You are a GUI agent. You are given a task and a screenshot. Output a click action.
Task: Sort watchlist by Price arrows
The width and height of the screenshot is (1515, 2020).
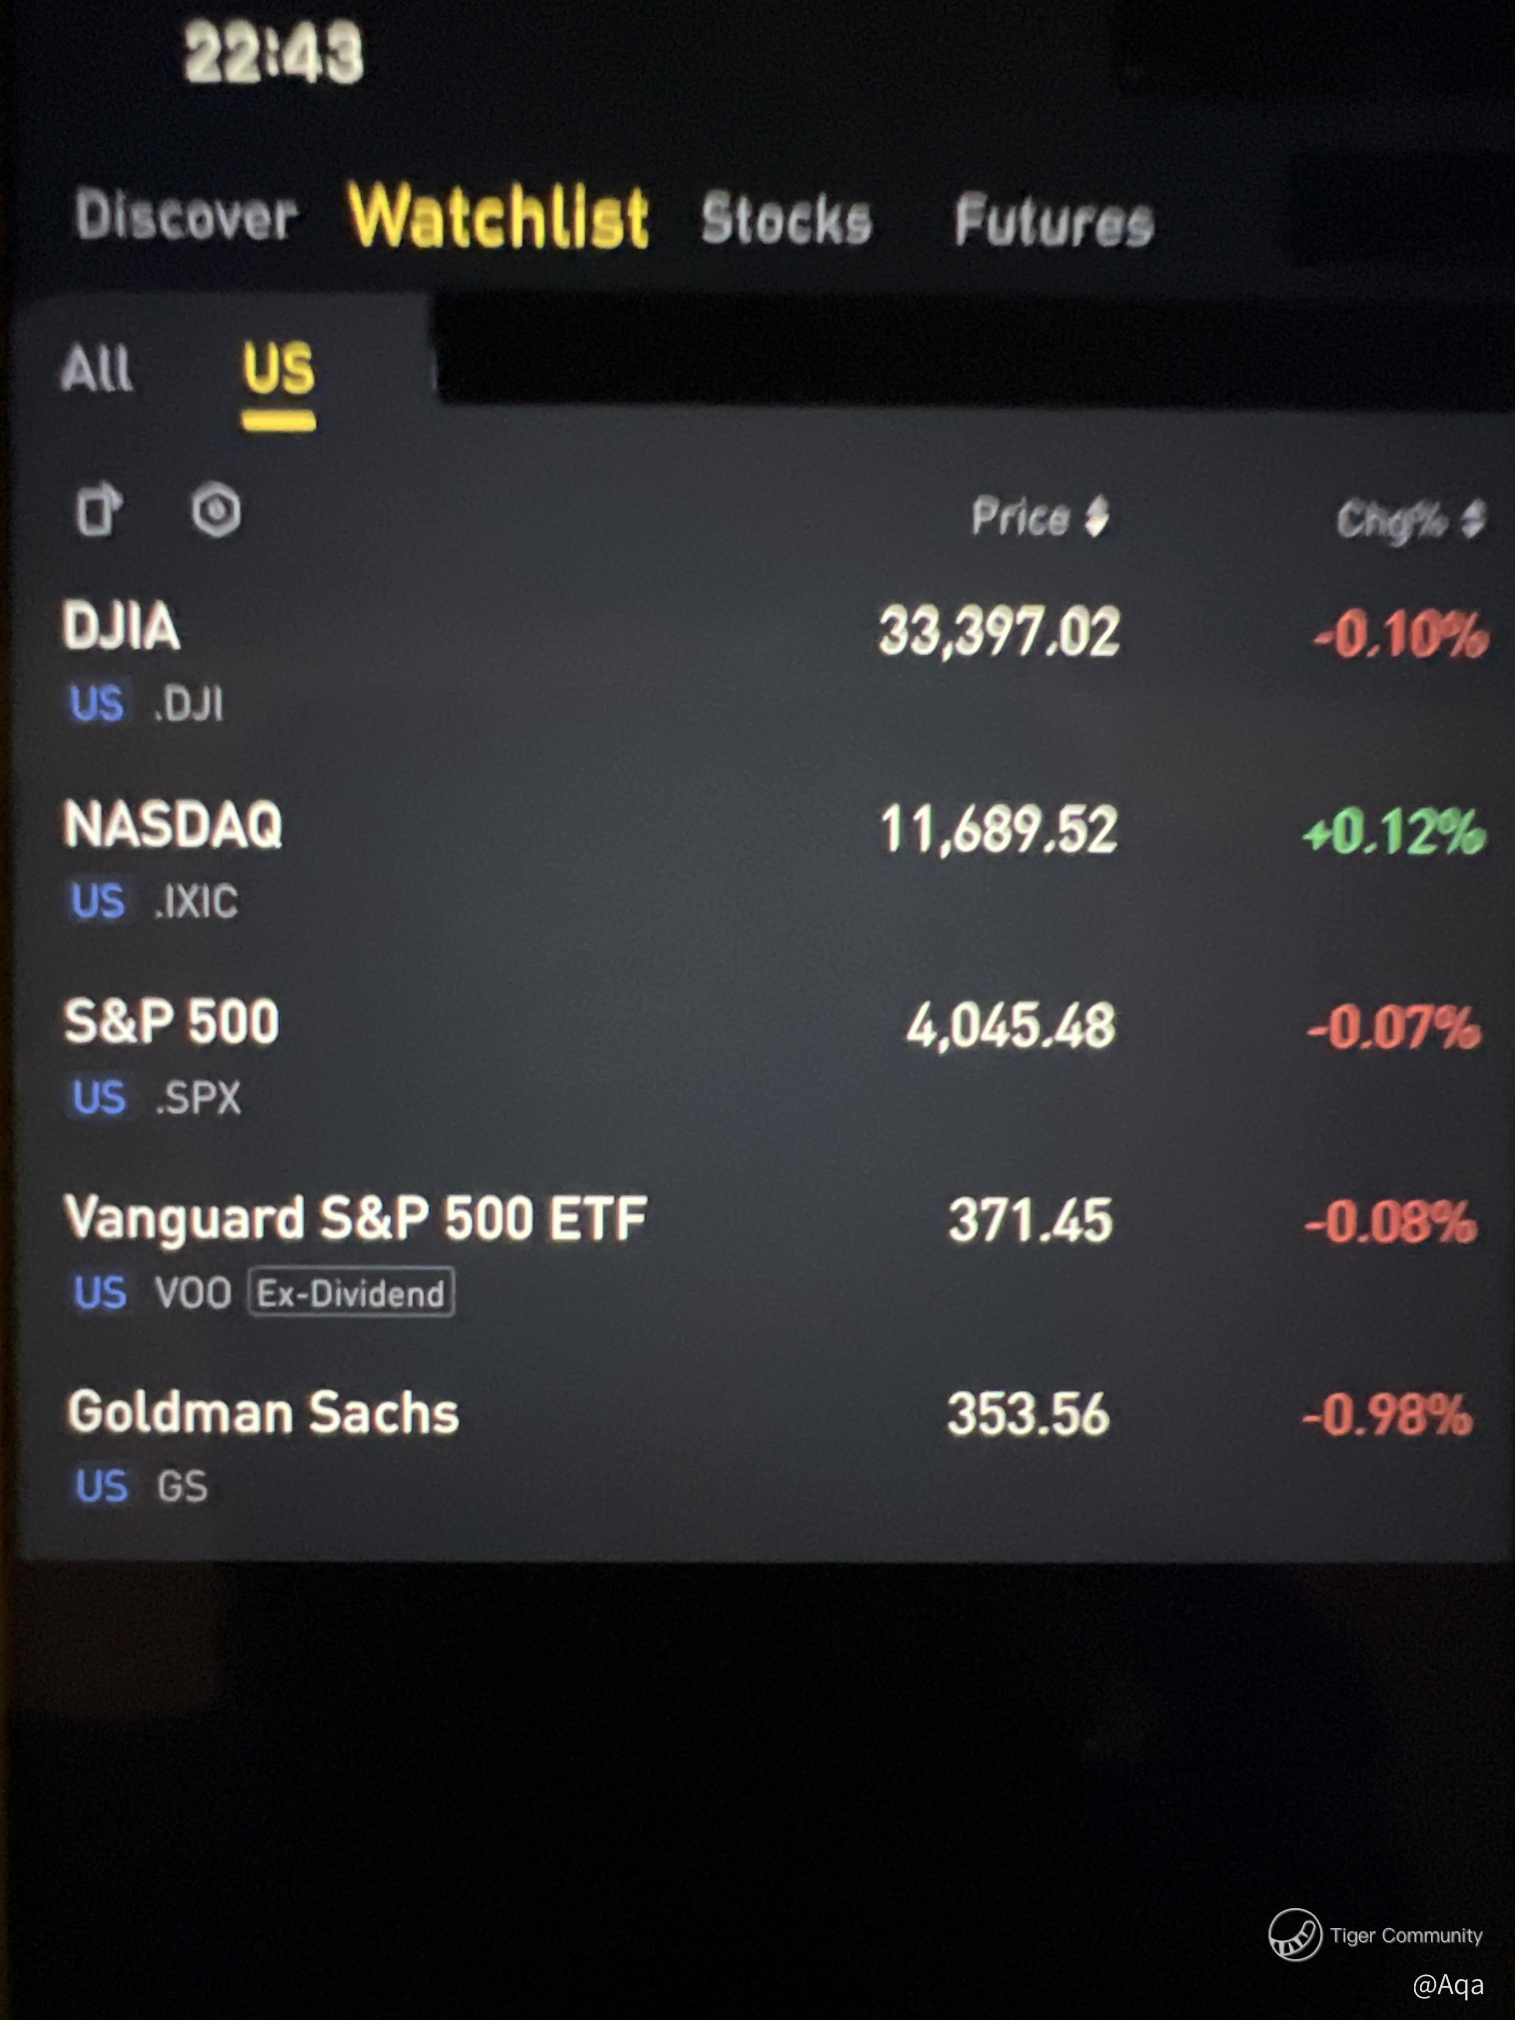click(1097, 517)
